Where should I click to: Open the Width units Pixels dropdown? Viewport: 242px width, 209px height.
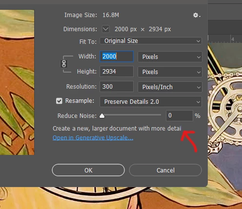[x=170, y=57]
